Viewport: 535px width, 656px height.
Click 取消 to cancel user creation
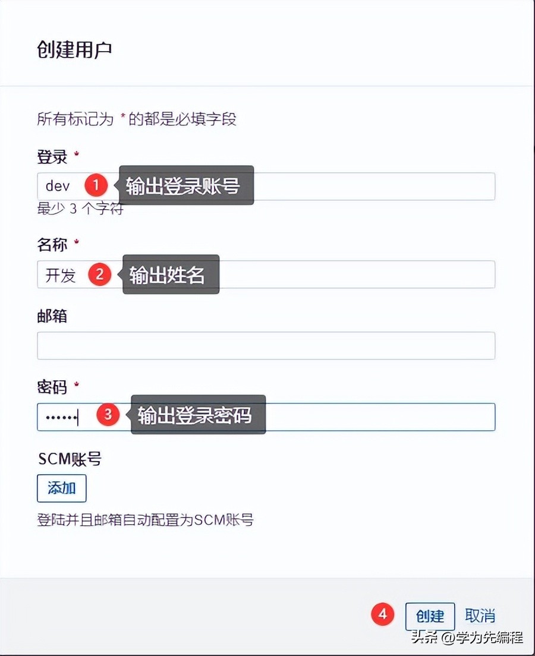(x=480, y=616)
